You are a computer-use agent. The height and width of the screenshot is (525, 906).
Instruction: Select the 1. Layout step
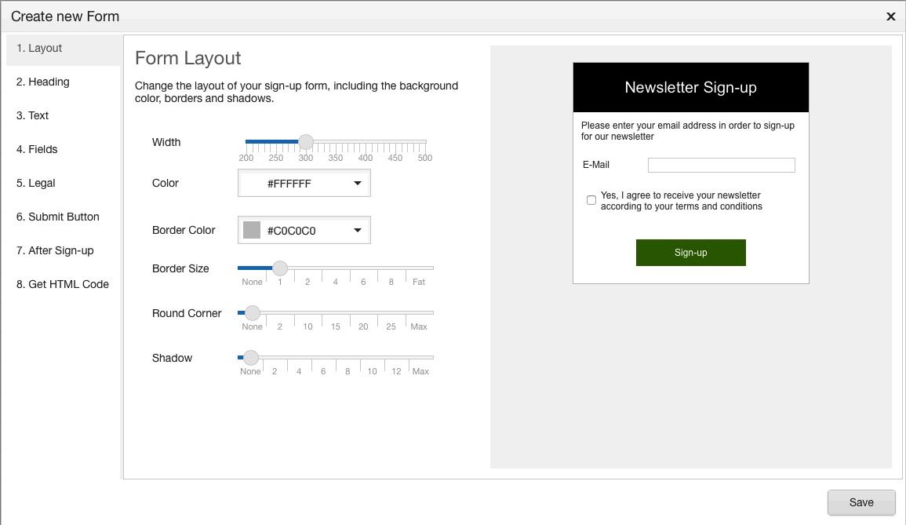tap(64, 49)
